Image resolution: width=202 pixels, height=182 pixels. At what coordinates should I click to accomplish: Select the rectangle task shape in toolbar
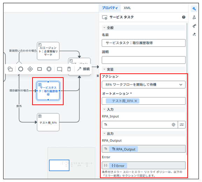[x=39, y=69]
